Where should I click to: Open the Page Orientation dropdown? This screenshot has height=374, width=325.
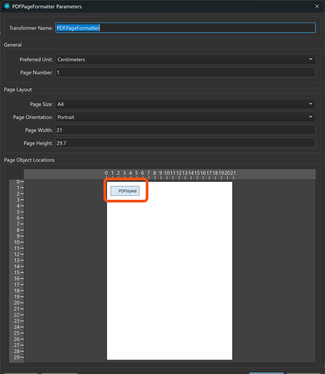(185, 117)
